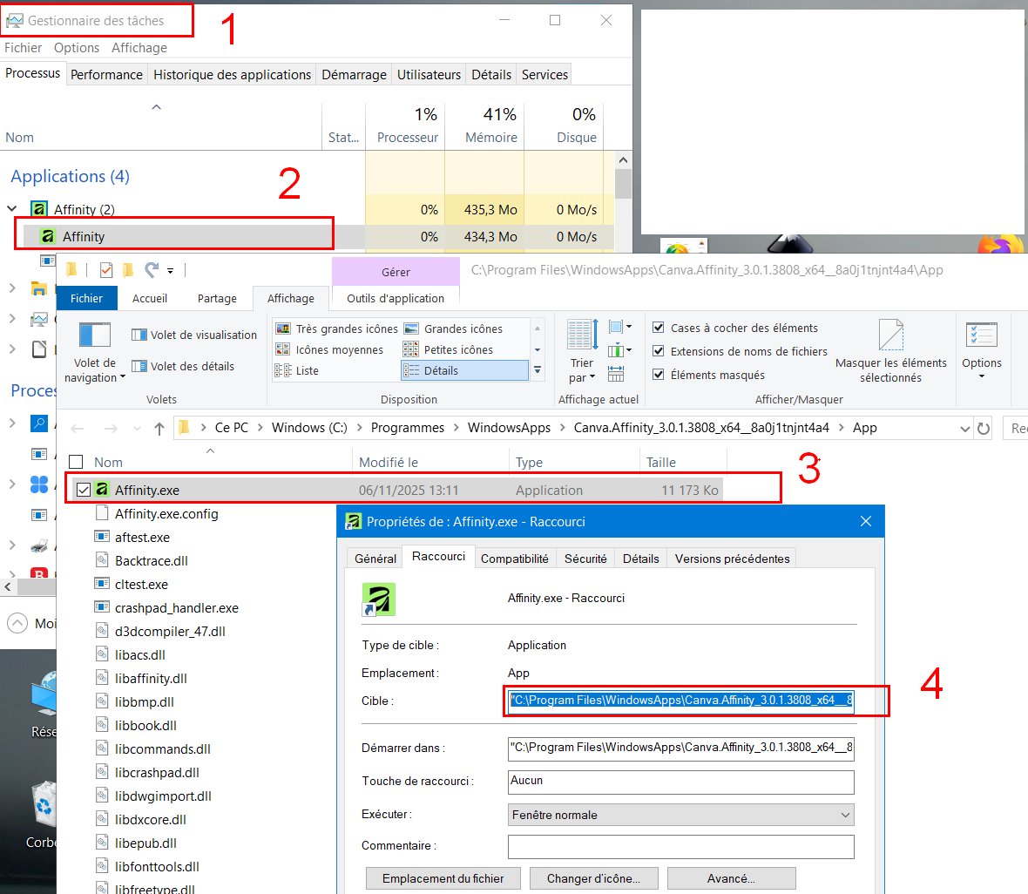
Task: Open Exécuter Fenêtre normale dropdown
Action: 680,815
